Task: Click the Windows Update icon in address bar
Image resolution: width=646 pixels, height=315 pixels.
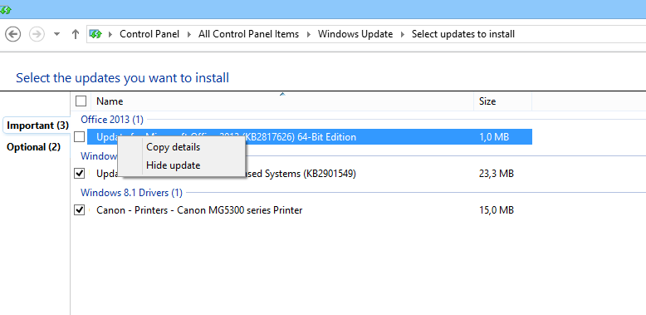Action: coord(95,34)
